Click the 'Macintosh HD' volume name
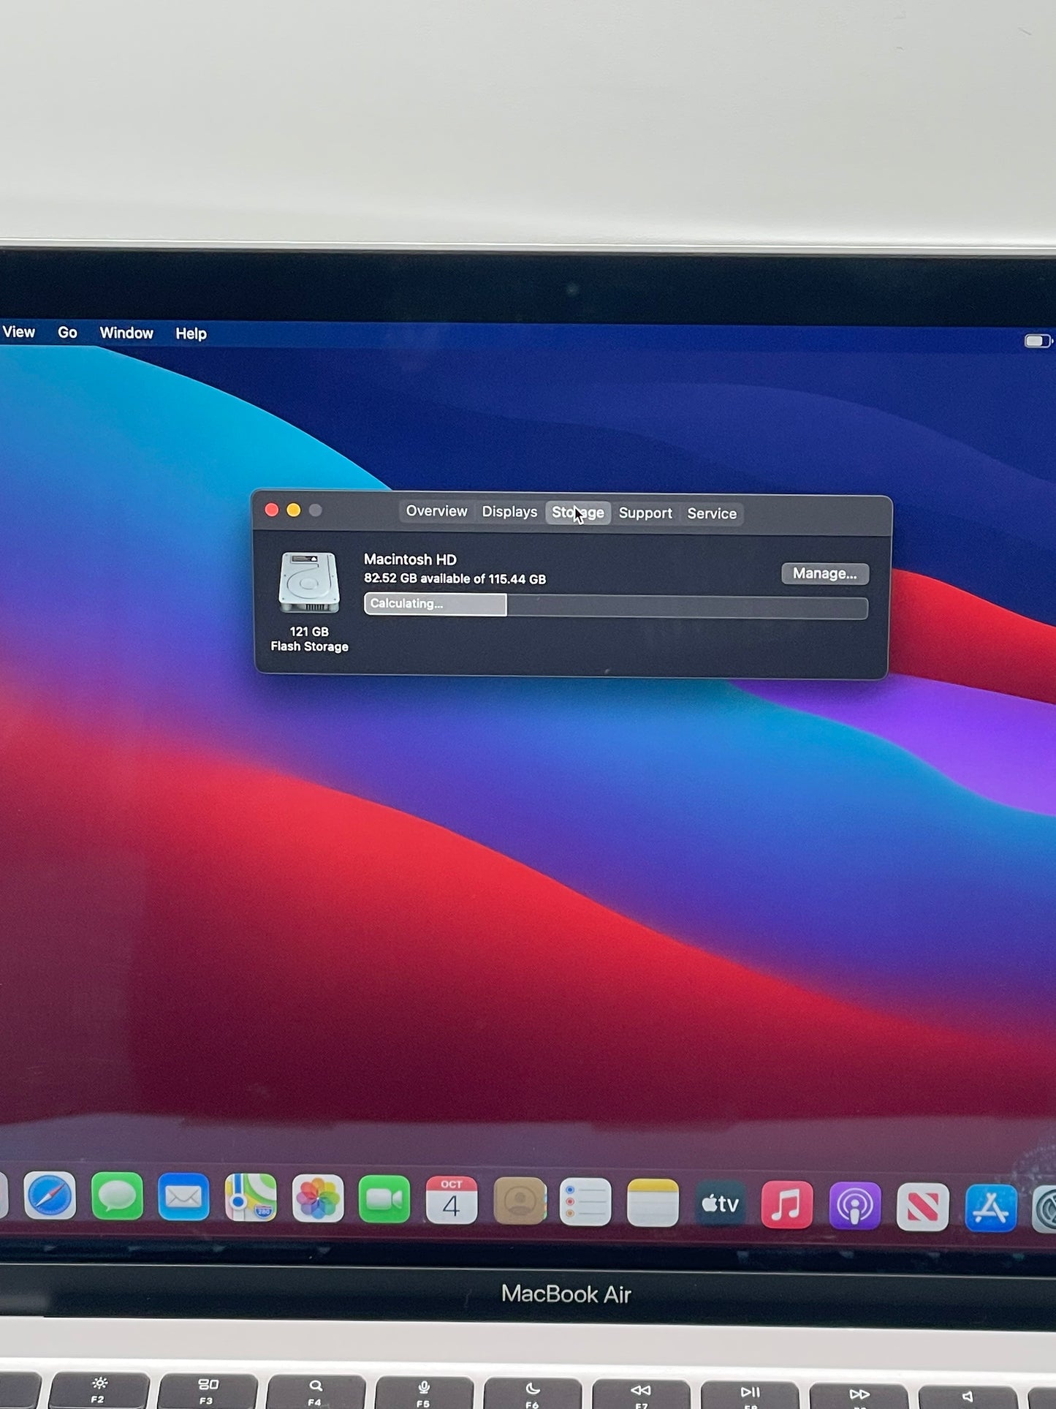Image resolution: width=1056 pixels, height=1409 pixels. tap(410, 559)
